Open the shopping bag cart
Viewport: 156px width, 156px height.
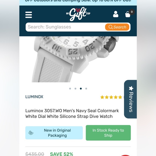(128, 14)
